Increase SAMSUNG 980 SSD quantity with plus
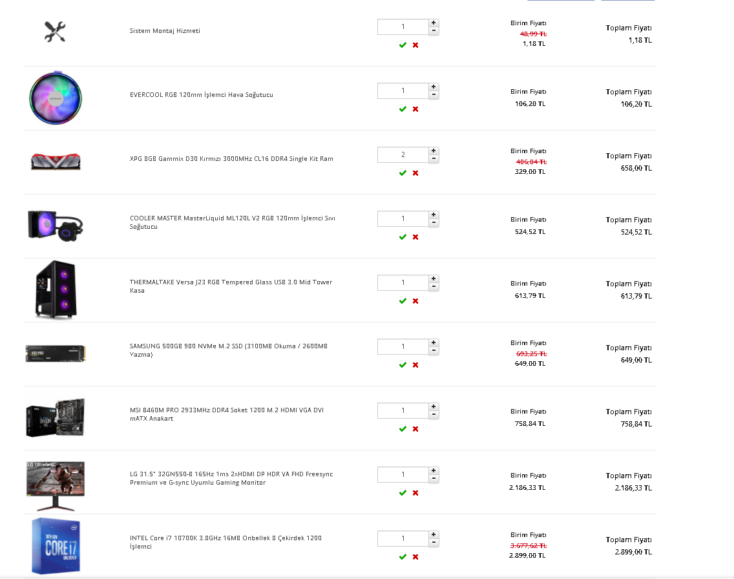 pos(434,342)
